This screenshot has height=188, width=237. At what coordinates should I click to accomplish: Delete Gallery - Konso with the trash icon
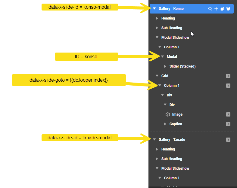228,9
